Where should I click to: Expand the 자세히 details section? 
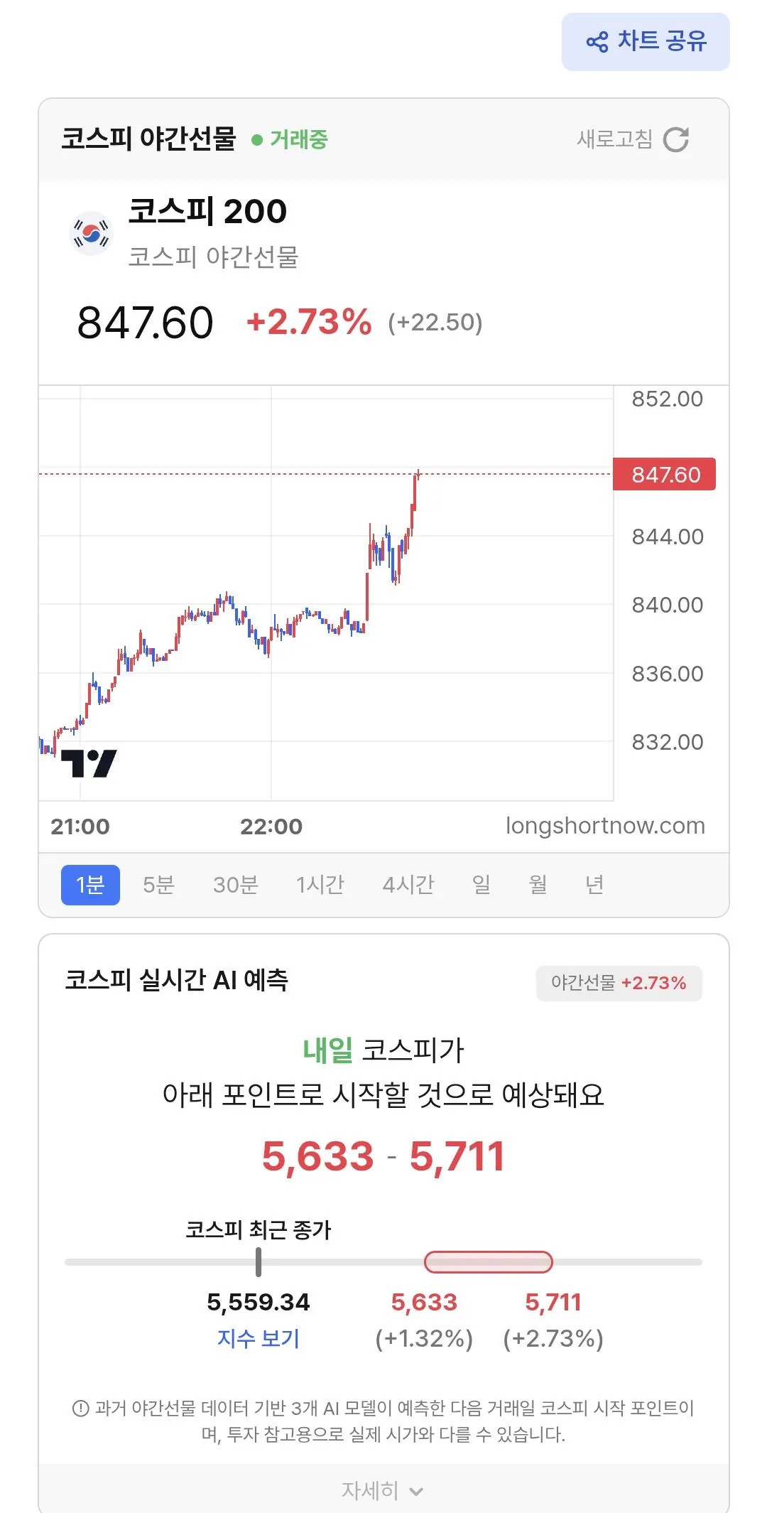[x=383, y=1490]
